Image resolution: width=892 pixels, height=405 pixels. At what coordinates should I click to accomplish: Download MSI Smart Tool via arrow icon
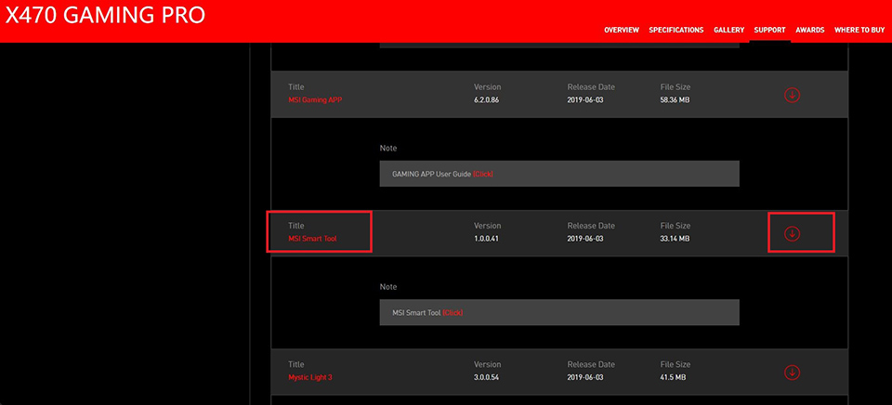pyautogui.click(x=792, y=233)
